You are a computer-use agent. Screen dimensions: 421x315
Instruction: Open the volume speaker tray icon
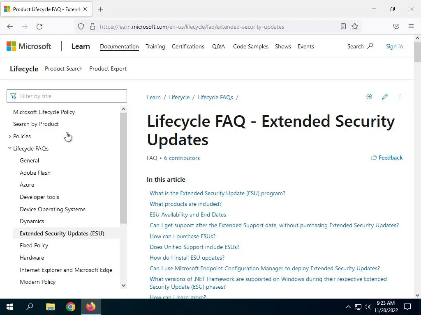point(368,307)
